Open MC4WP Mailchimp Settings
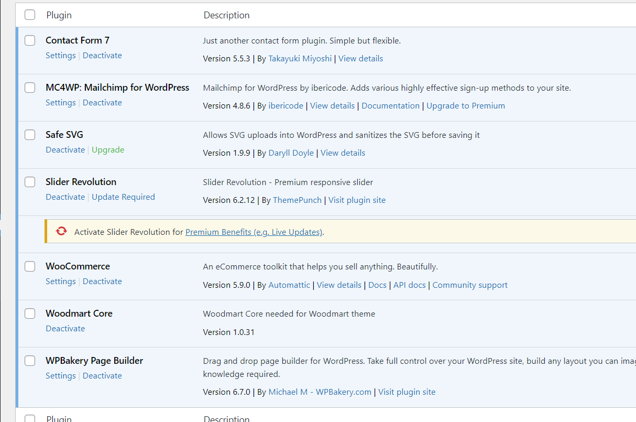This screenshot has height=422, width=636. tap(61, 103)
